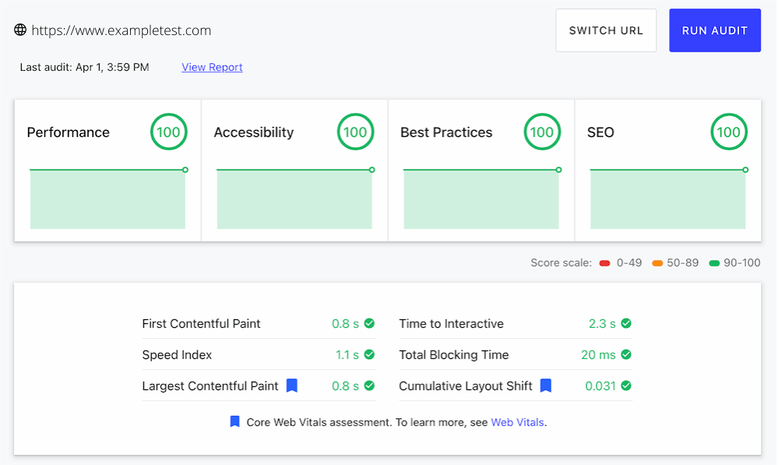Click the Cumulative Layout Shift label
Image resolution: width=779 pixels, height=465 pixels.
point(466,386)
